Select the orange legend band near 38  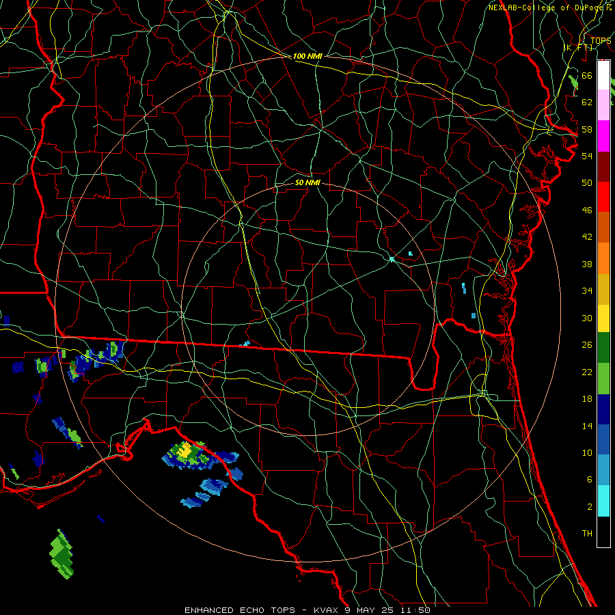(603, 258)
